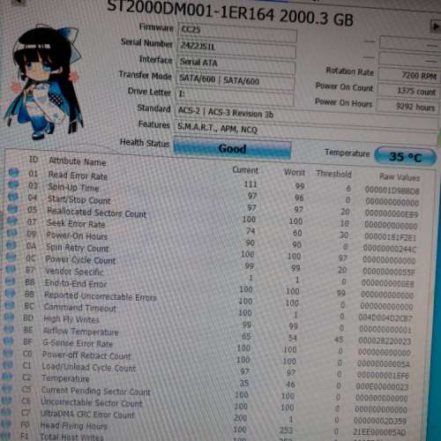Click the status icon for Vendor Specific
Image resolution: width=441 pixels, height=441 pixels.
(x=11, y=269)
